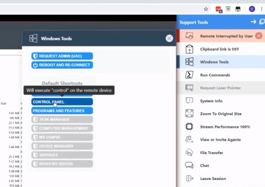Image resolution: width=265 pixels, height=187 pixels.
Task: Click the Size column header
Action: click(x=3, y=103)
